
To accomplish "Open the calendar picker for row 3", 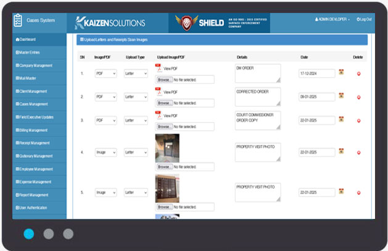I will [341, 119].
